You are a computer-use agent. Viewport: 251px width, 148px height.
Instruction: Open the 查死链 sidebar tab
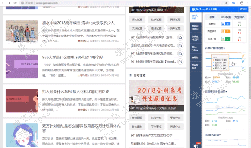[x=195, y=58]
